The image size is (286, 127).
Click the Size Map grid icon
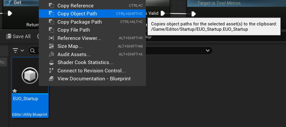pos(52,46)
